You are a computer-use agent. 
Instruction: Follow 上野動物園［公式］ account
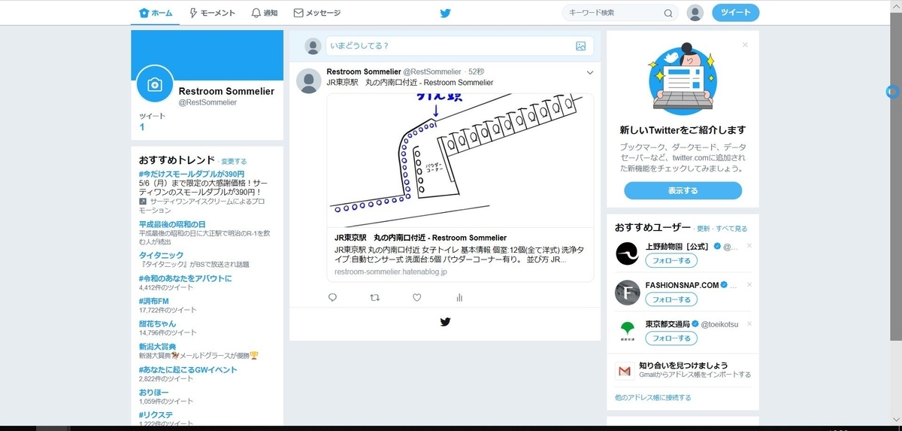click(x=671, y=261)
